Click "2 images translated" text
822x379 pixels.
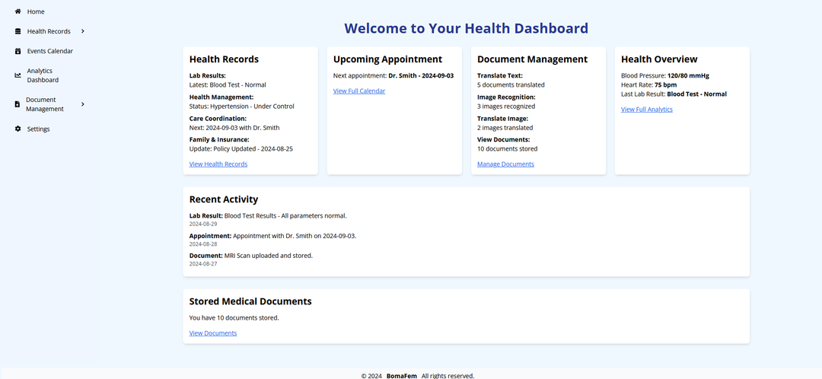point(505,128)
